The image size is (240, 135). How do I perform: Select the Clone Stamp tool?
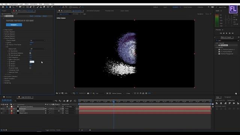coord(41,7)
